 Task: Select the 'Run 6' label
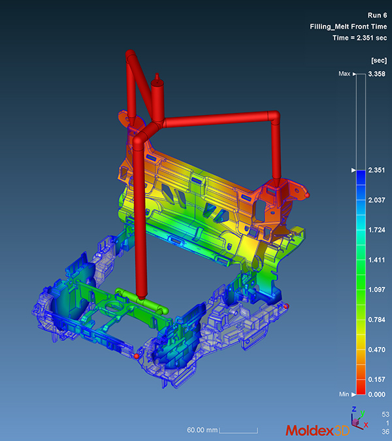(x=377, y=15)
